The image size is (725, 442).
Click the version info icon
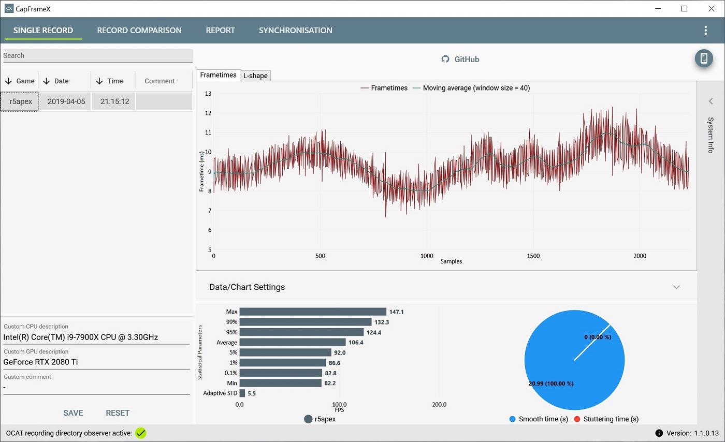[x=659, y=433]
